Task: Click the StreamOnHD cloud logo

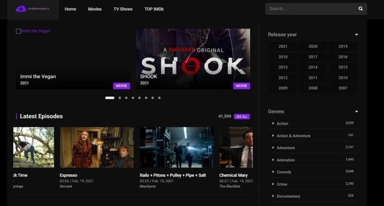Action: tap(32, 9)
